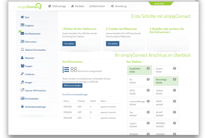Screen dimensions: 207x138
Task: Open Rufnummern via the numbered-list sidebar icon
Action: (x=22, y=41)
